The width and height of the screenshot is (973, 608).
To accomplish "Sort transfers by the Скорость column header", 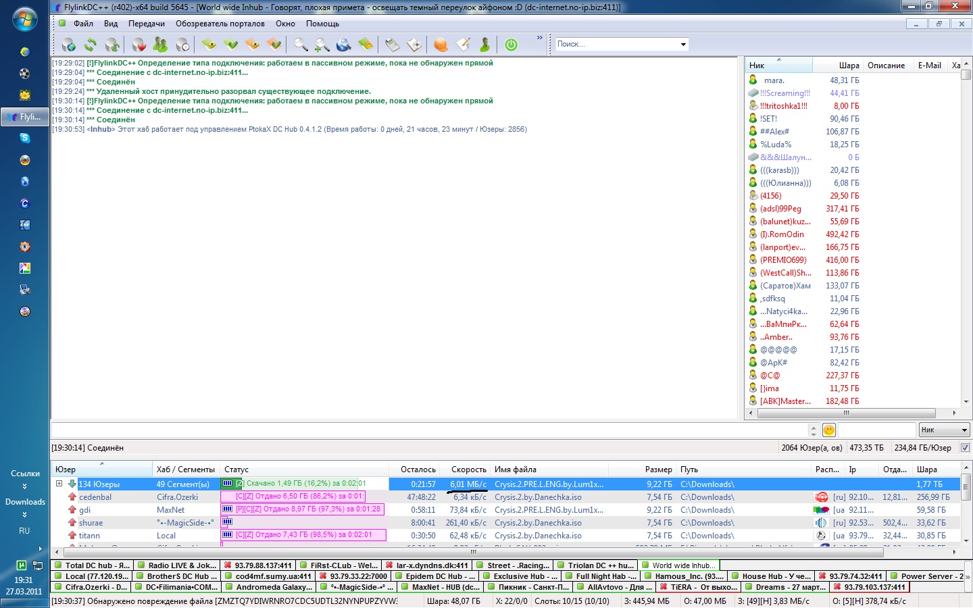I will [x=468, y=470].
